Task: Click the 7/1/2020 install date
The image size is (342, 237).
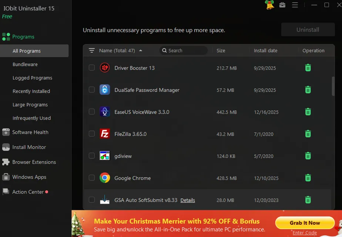Action: (264, 134)
